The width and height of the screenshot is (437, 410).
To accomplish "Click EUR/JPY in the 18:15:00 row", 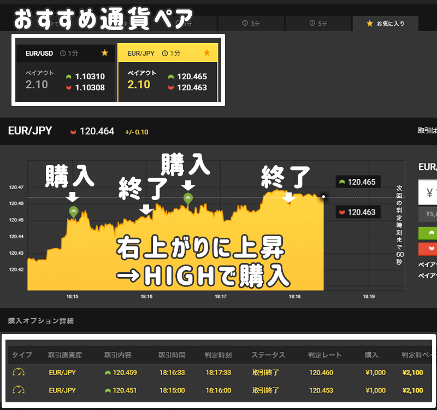I will [62, 390].
